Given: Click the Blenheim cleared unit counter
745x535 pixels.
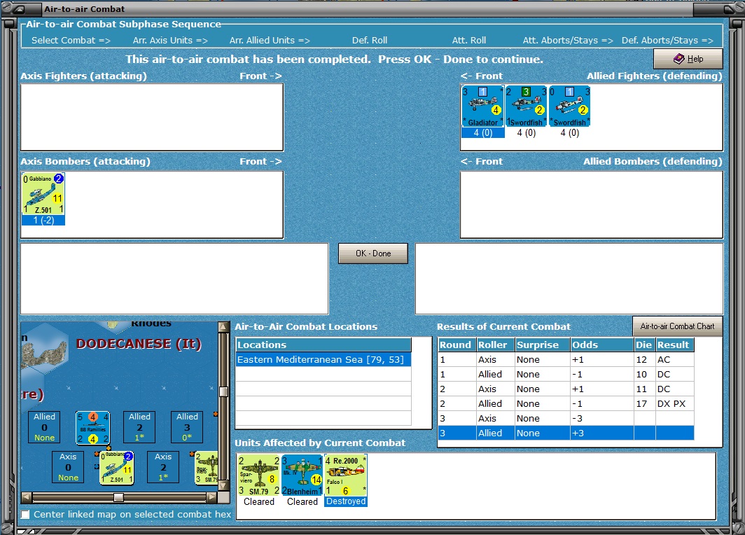Looking at the screenshot, I should [302, 475].
